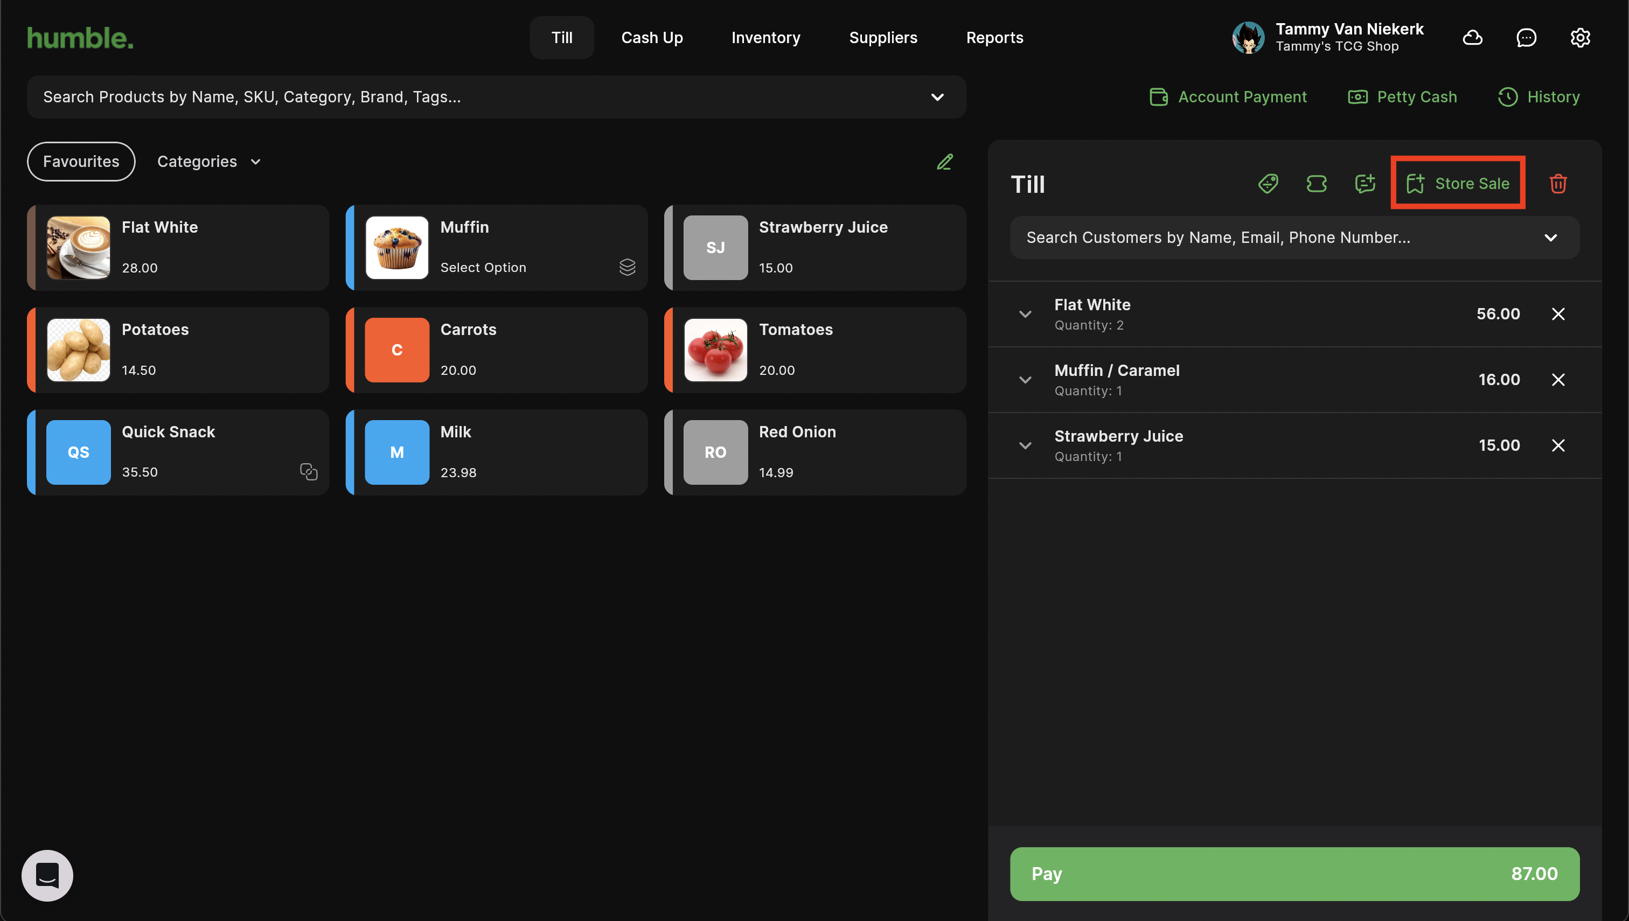
Task: Open the customer search dropdown arrow
Action: pyautogui.click(x=1550, y=238)
